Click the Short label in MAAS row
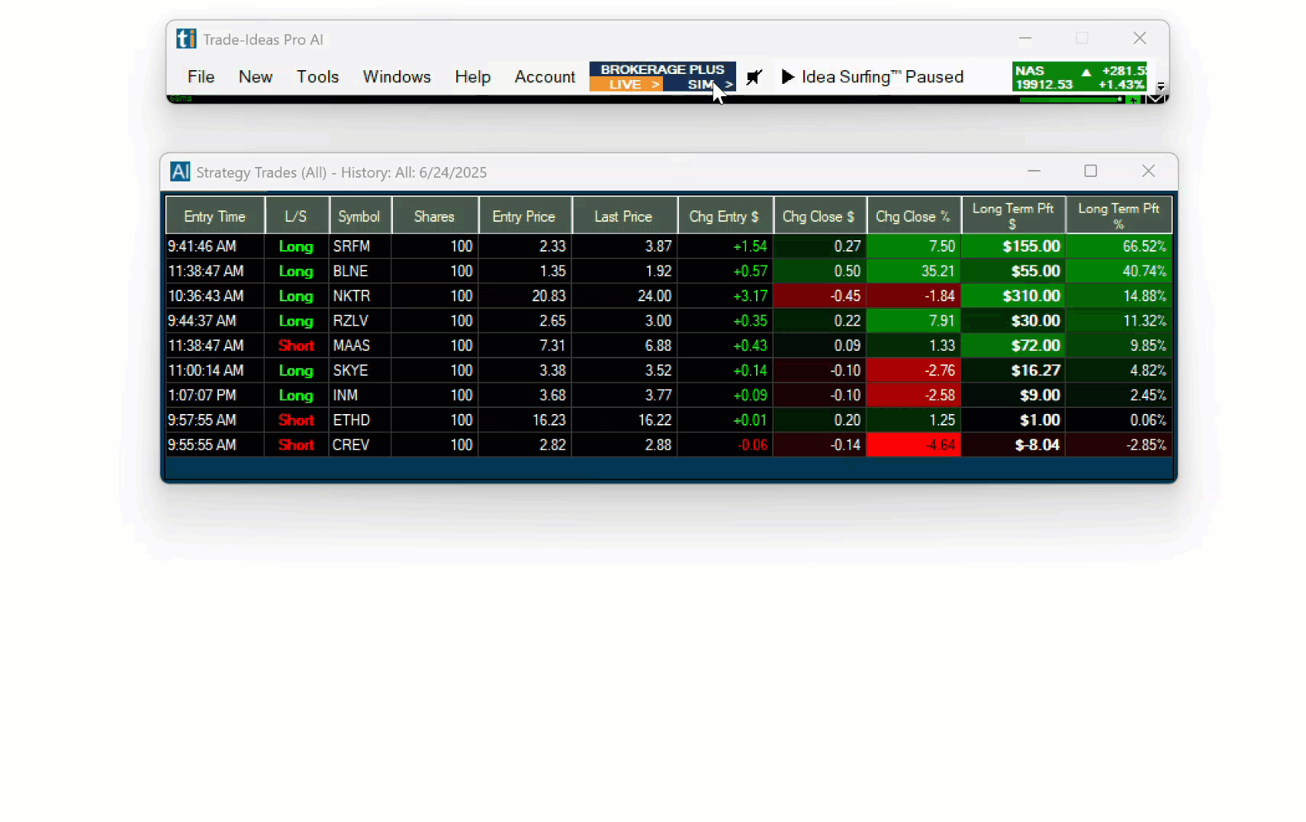This screenshot has height=822, width=1306. (296, 345)
